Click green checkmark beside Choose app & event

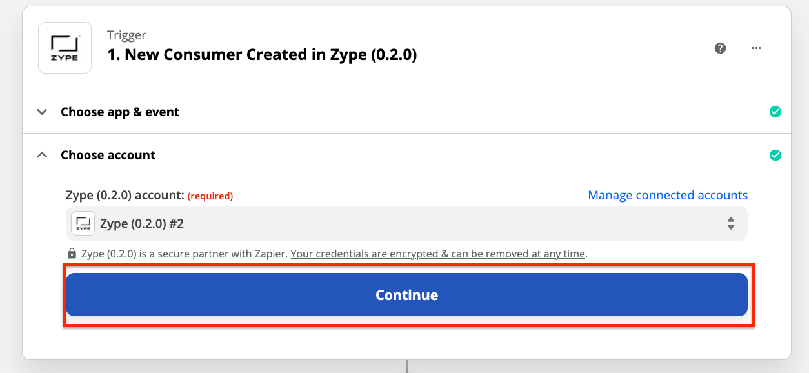pyautogui.click(x=775, y=112)
